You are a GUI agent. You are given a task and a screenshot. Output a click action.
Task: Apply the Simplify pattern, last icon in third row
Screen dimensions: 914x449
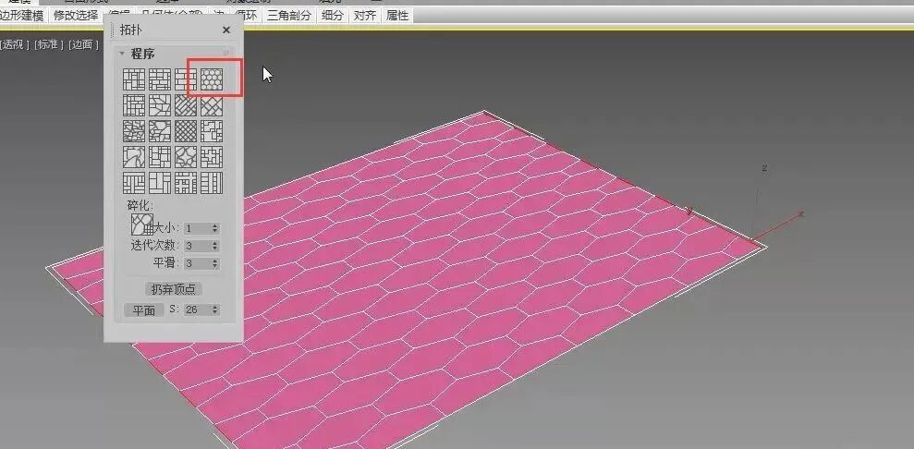tap(212, 131)
